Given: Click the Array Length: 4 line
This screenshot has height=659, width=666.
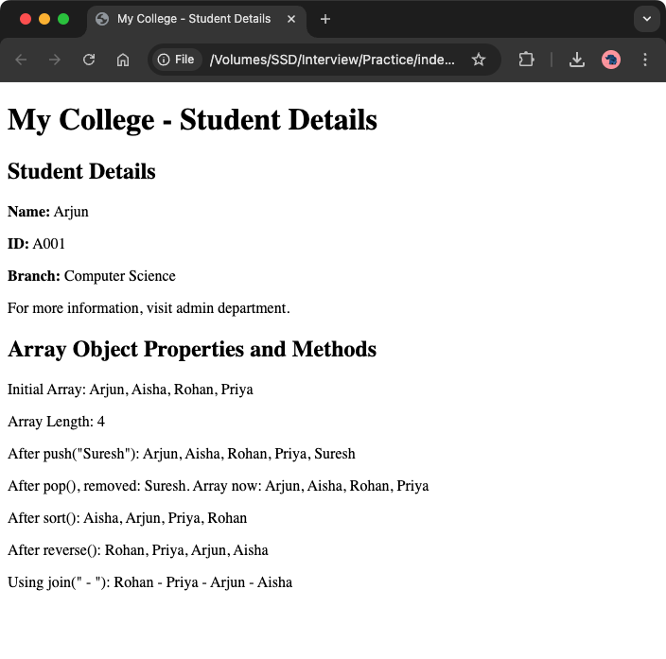Looking at the screenshot, I should [x=56, y=422].
